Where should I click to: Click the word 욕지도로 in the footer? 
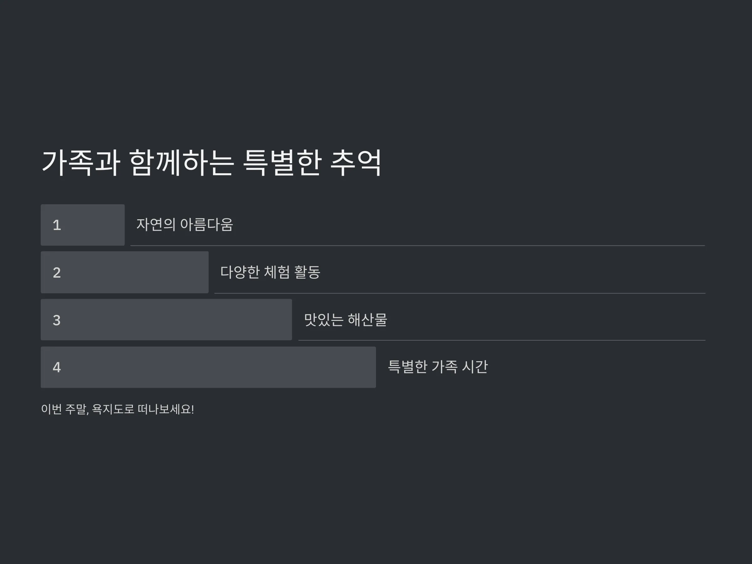[x=113, y=409]
